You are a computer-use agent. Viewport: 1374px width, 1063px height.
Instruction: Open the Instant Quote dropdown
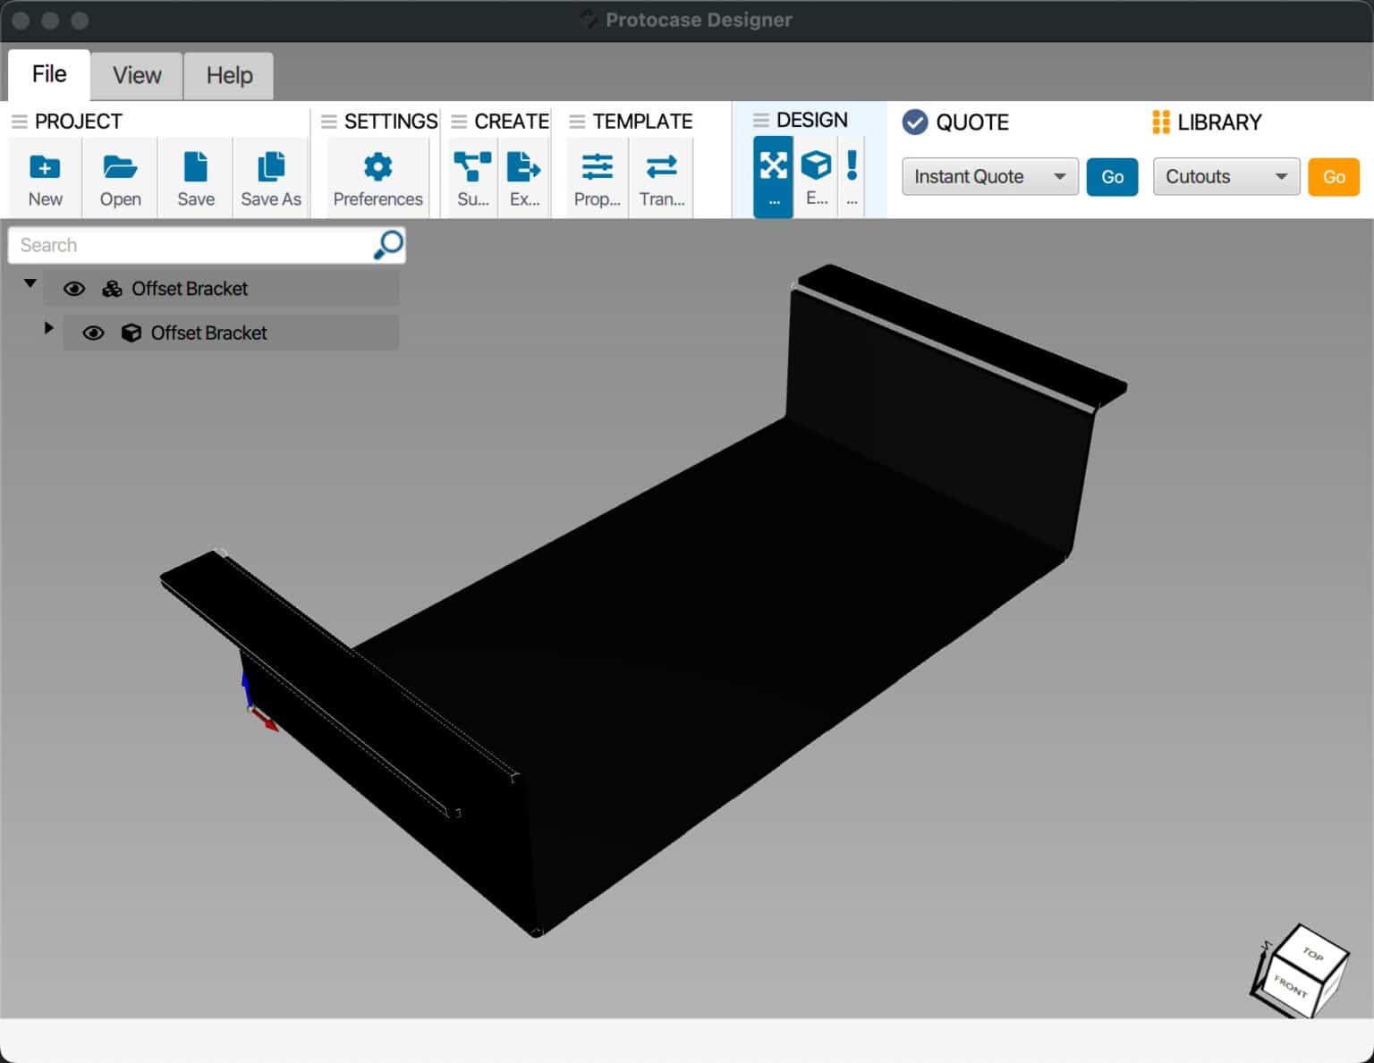(989, 176)
